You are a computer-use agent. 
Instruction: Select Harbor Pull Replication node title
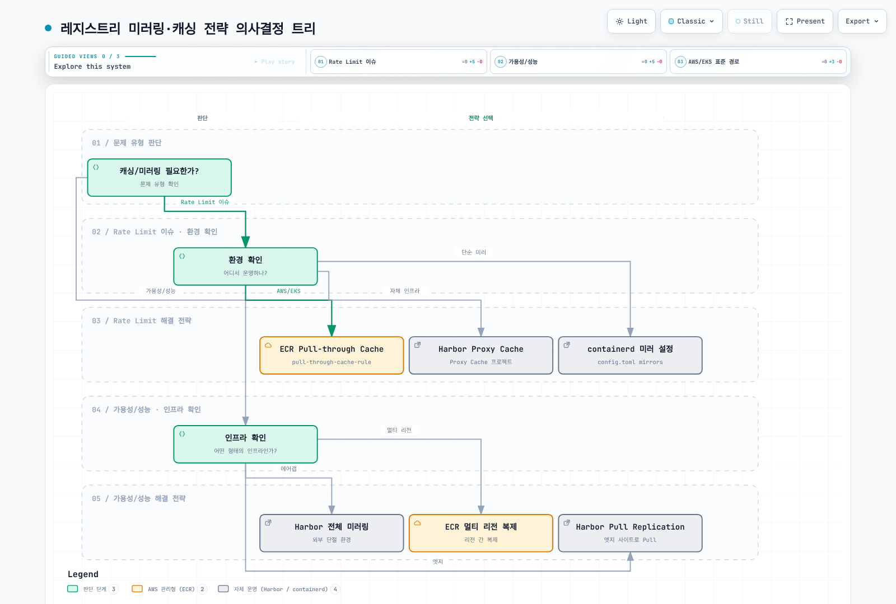(630, 527)
